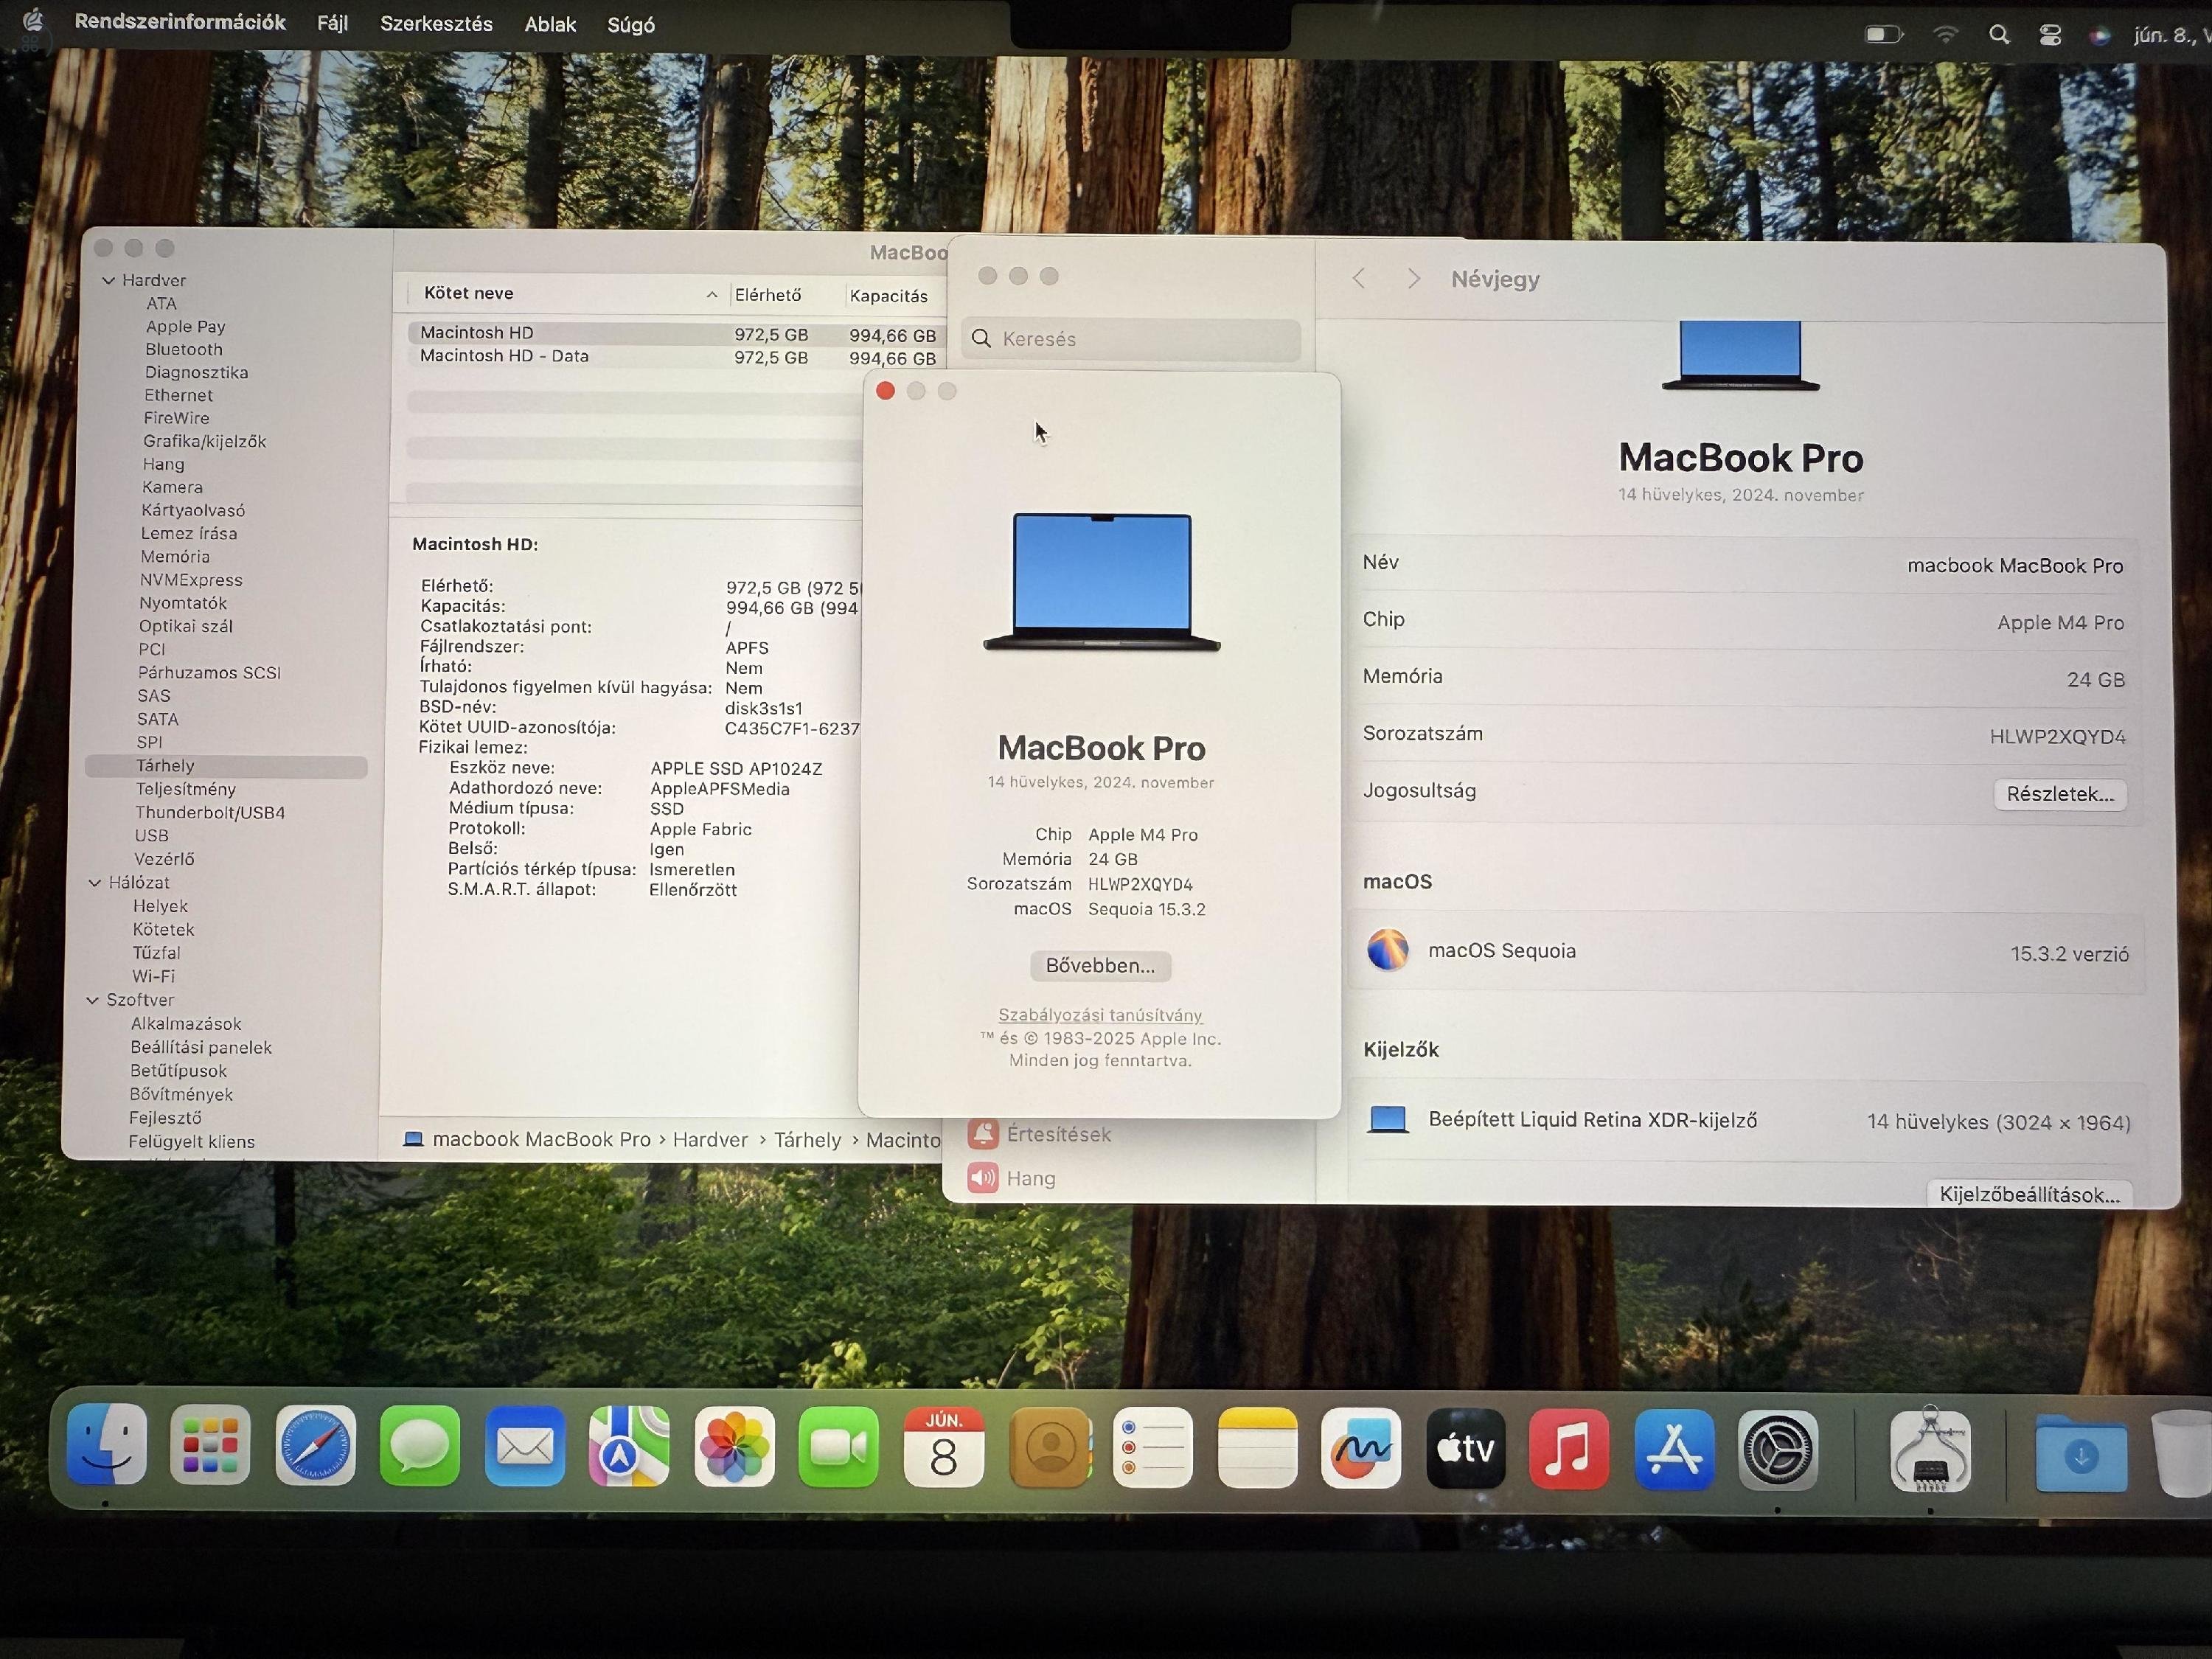
Task: Launch FaceTime from the Dock
Action: (838, 1447)
